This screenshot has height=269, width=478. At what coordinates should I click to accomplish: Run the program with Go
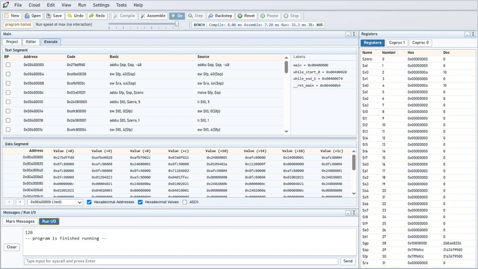(177, 16)
